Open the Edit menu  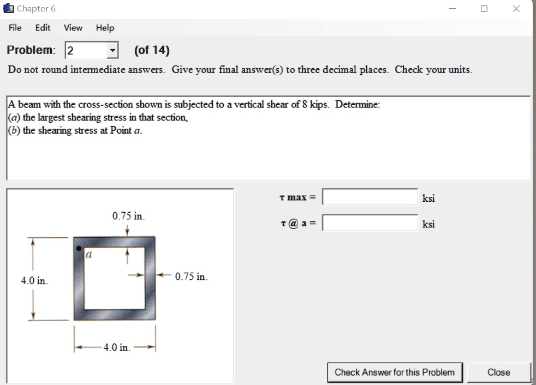43,28
